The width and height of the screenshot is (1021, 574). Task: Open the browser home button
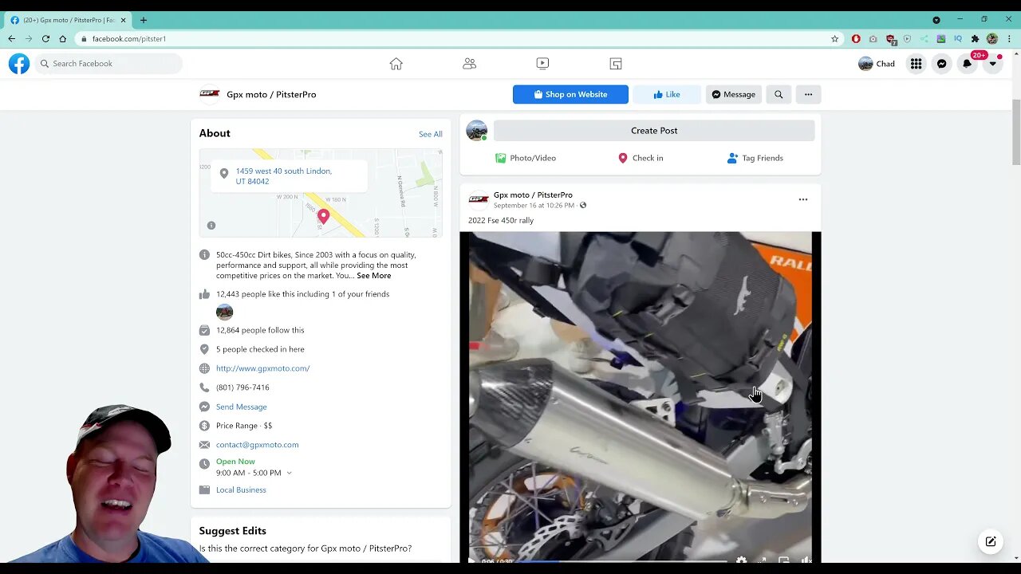click(63, 38)
